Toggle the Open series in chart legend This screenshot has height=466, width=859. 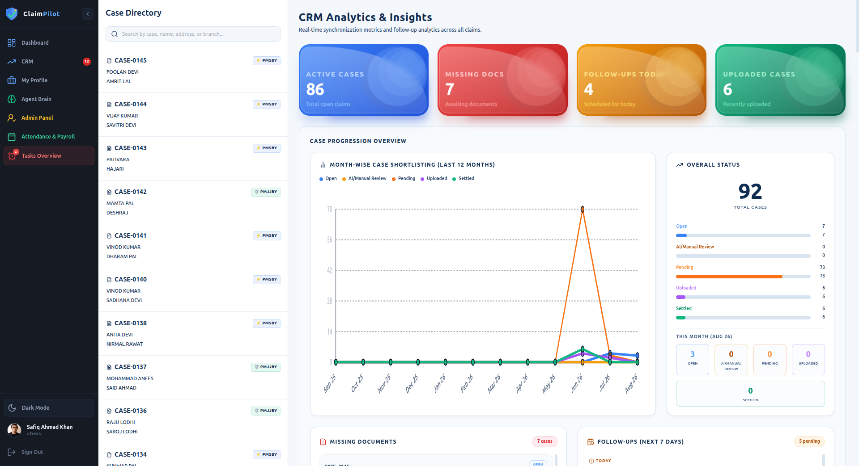point(328,179)
